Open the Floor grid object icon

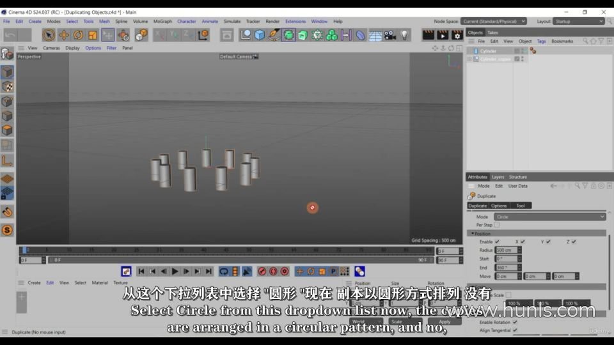pyautogui.click(x=375, y=35)
